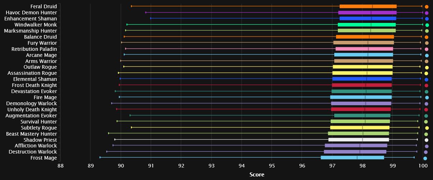Click the Fury Warrior label
This screenshot has height=180, width=433.
coord(42,43)
